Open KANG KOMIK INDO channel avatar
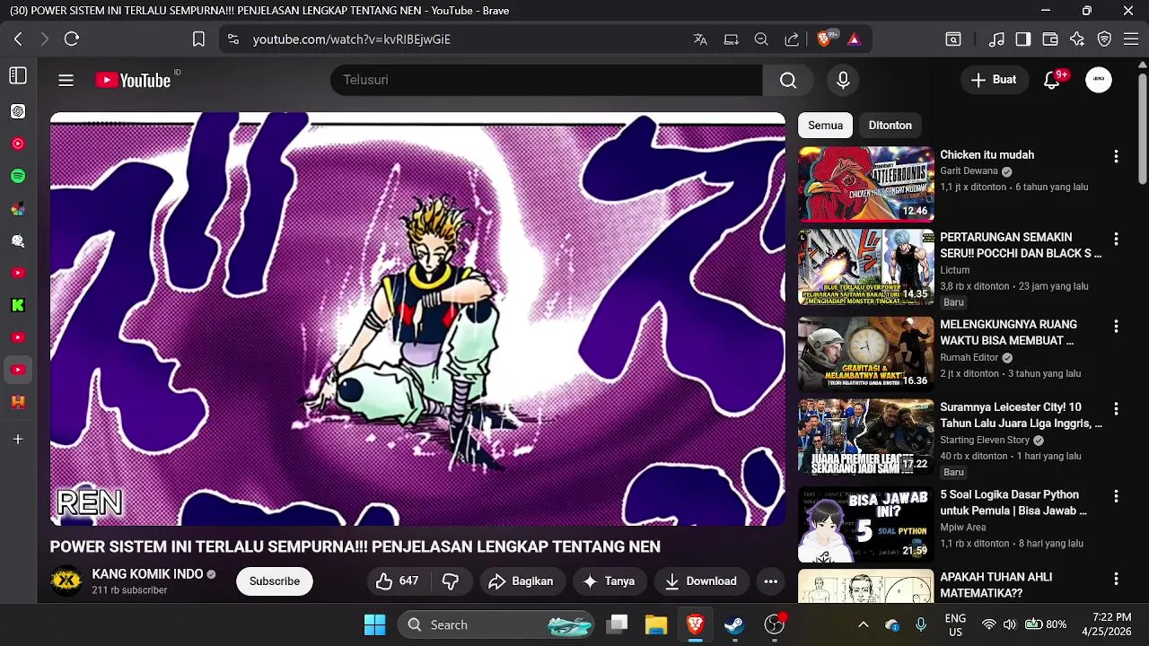 (66, 581)
